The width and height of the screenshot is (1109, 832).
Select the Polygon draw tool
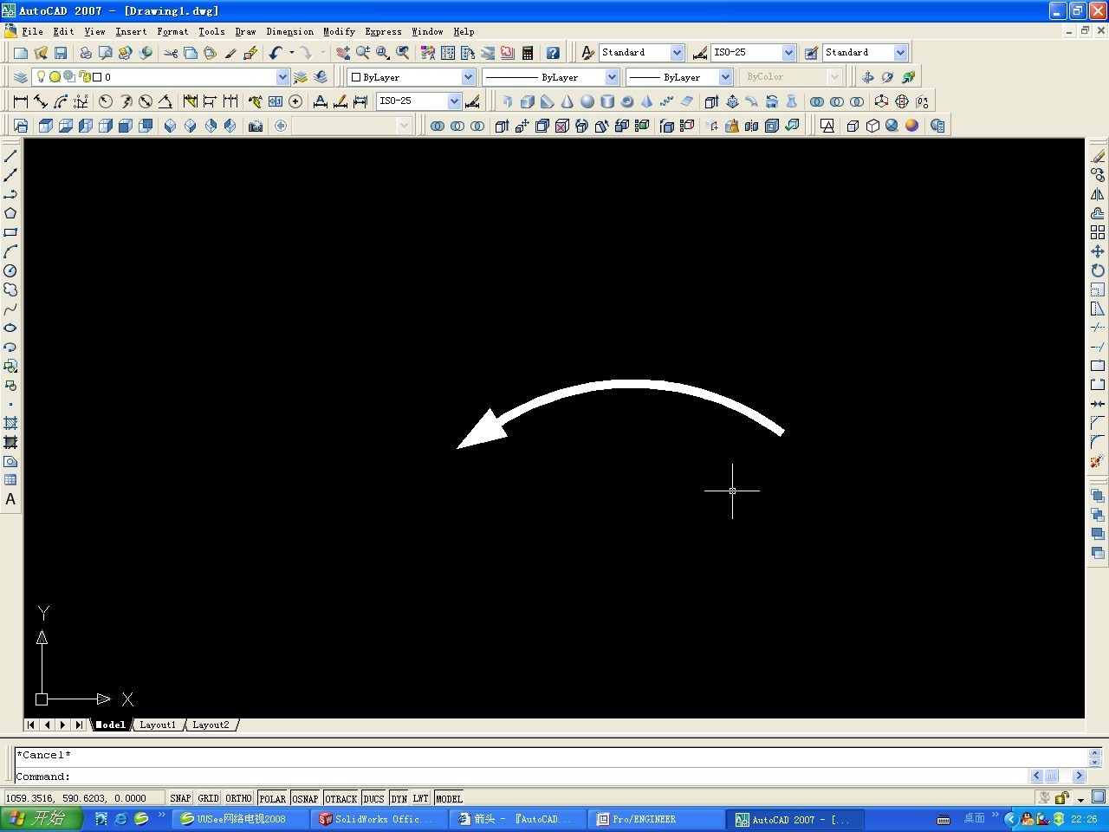(10, 213)
